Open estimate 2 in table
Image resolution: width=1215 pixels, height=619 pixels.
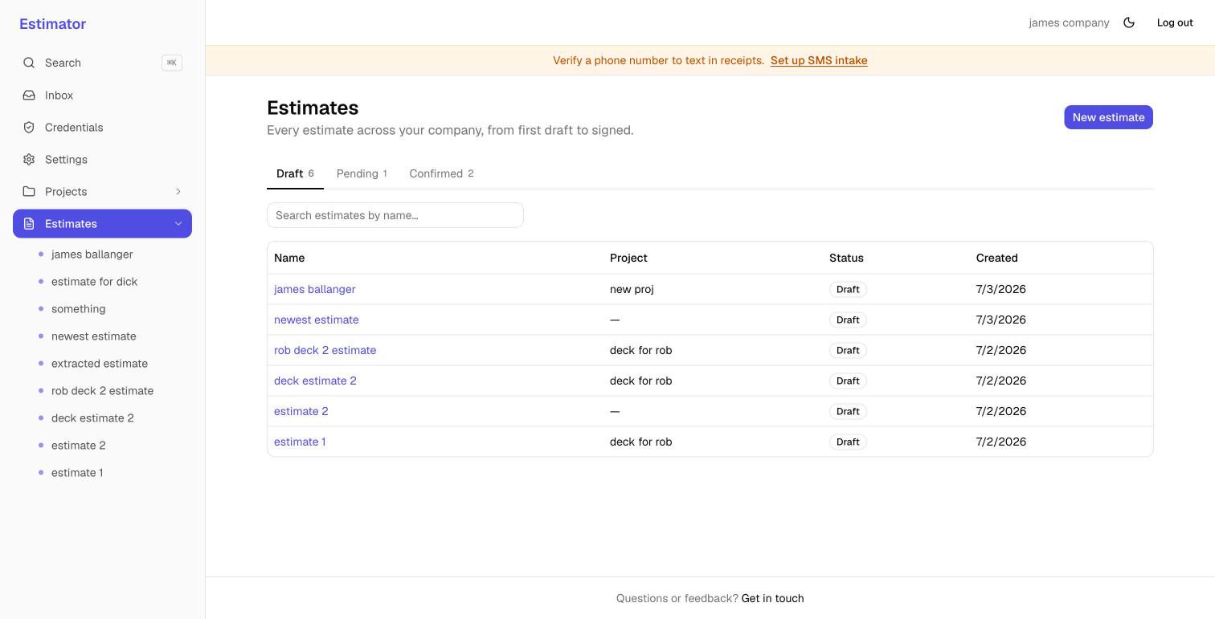point(301,411)
